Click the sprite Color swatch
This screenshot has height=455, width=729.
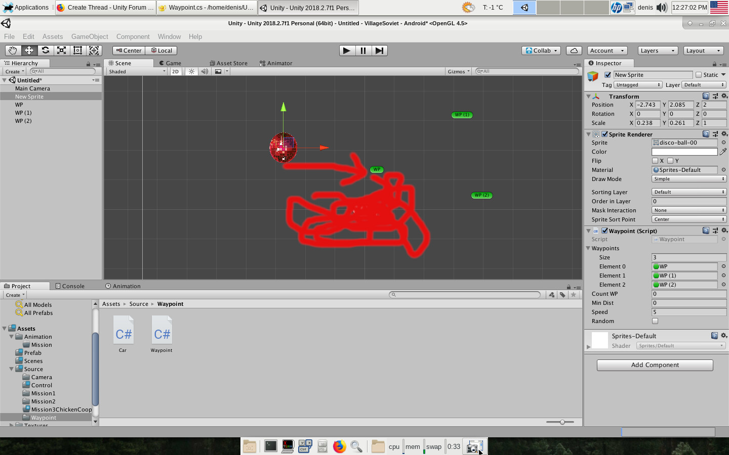click(684, 152)
